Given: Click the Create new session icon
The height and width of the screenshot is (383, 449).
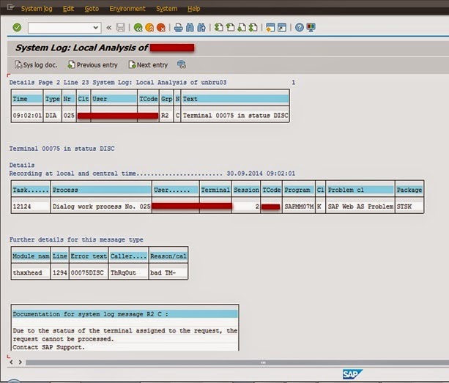Looking at the screenshot, I should (270, 28).
